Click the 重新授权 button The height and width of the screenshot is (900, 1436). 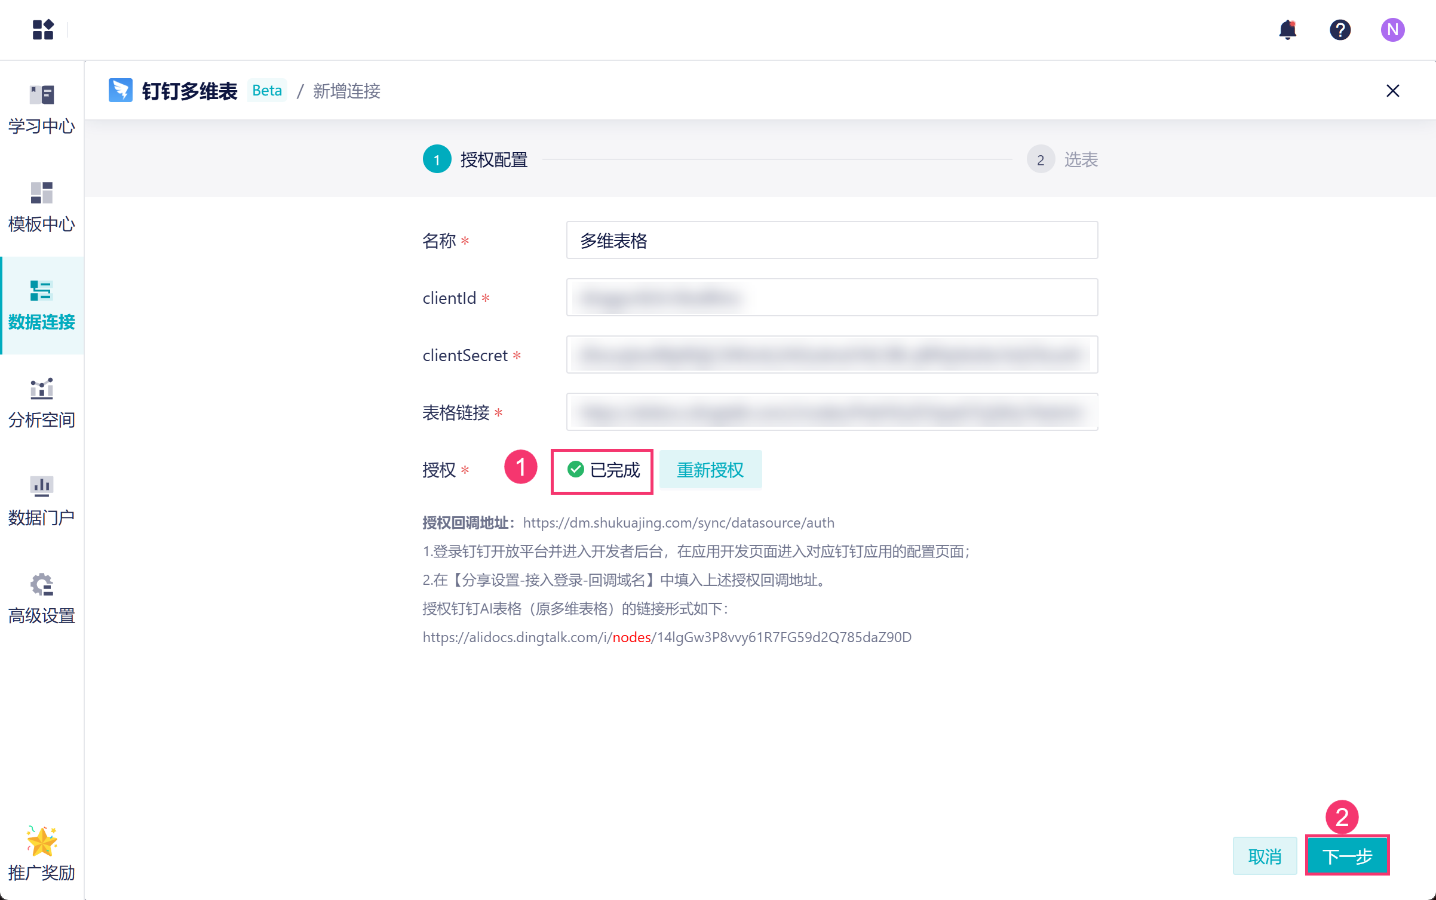(x=710, y=470)
